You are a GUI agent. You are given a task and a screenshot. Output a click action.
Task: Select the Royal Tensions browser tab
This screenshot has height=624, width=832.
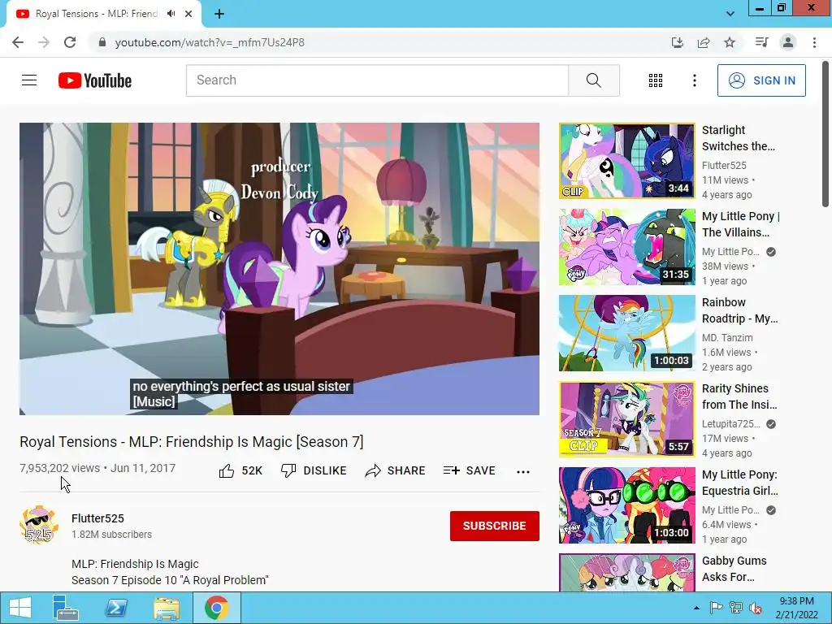point(96,14)
